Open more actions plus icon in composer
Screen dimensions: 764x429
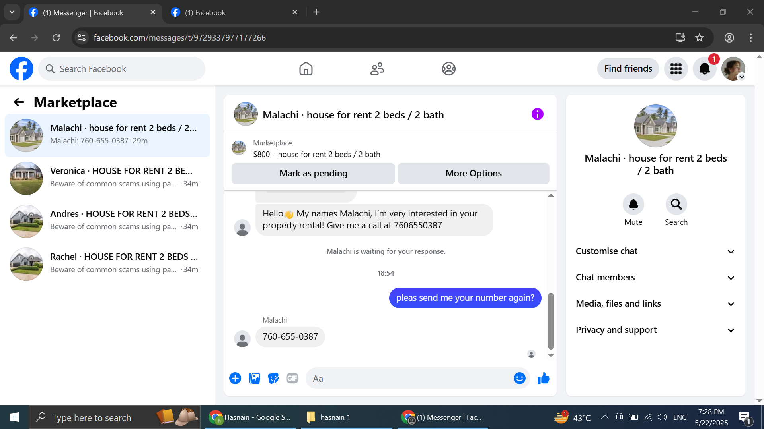pyautogui.click(x=235, y=378)
